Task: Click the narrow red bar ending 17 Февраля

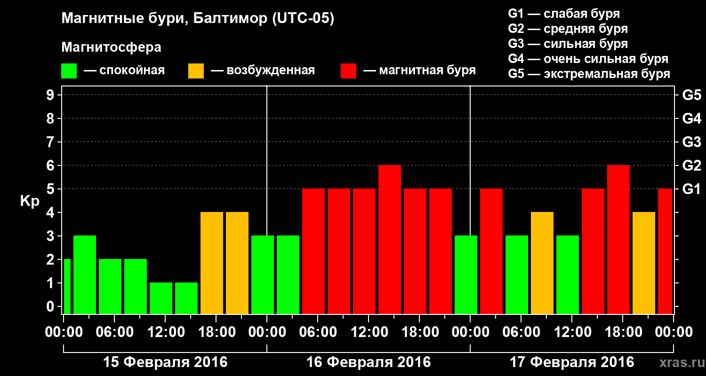Action: pyautogui.click(x=665, y=251)
